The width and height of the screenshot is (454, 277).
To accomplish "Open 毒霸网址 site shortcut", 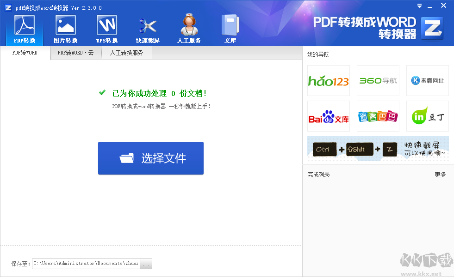I will point(427,80).
